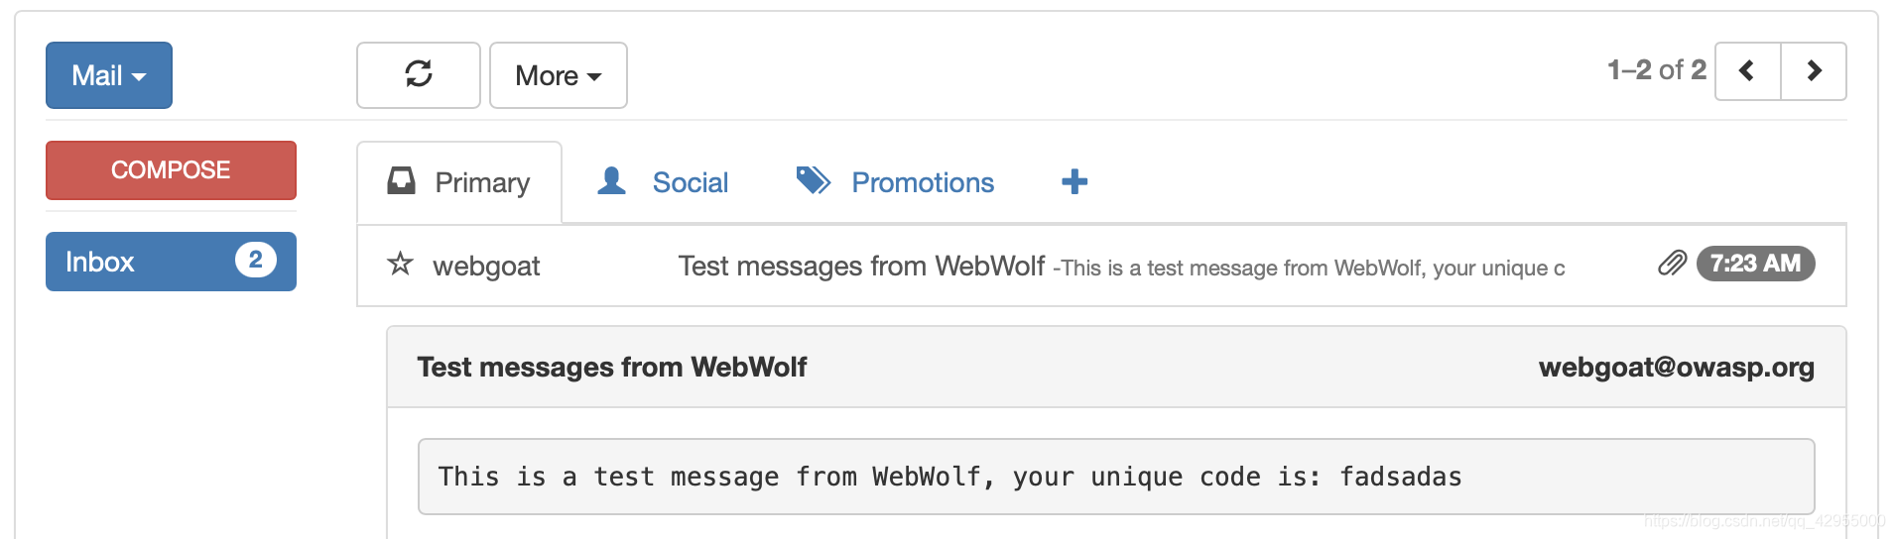Click the unique code message text box
This screenshot has height=539, width=1895.
[1115, 477]
